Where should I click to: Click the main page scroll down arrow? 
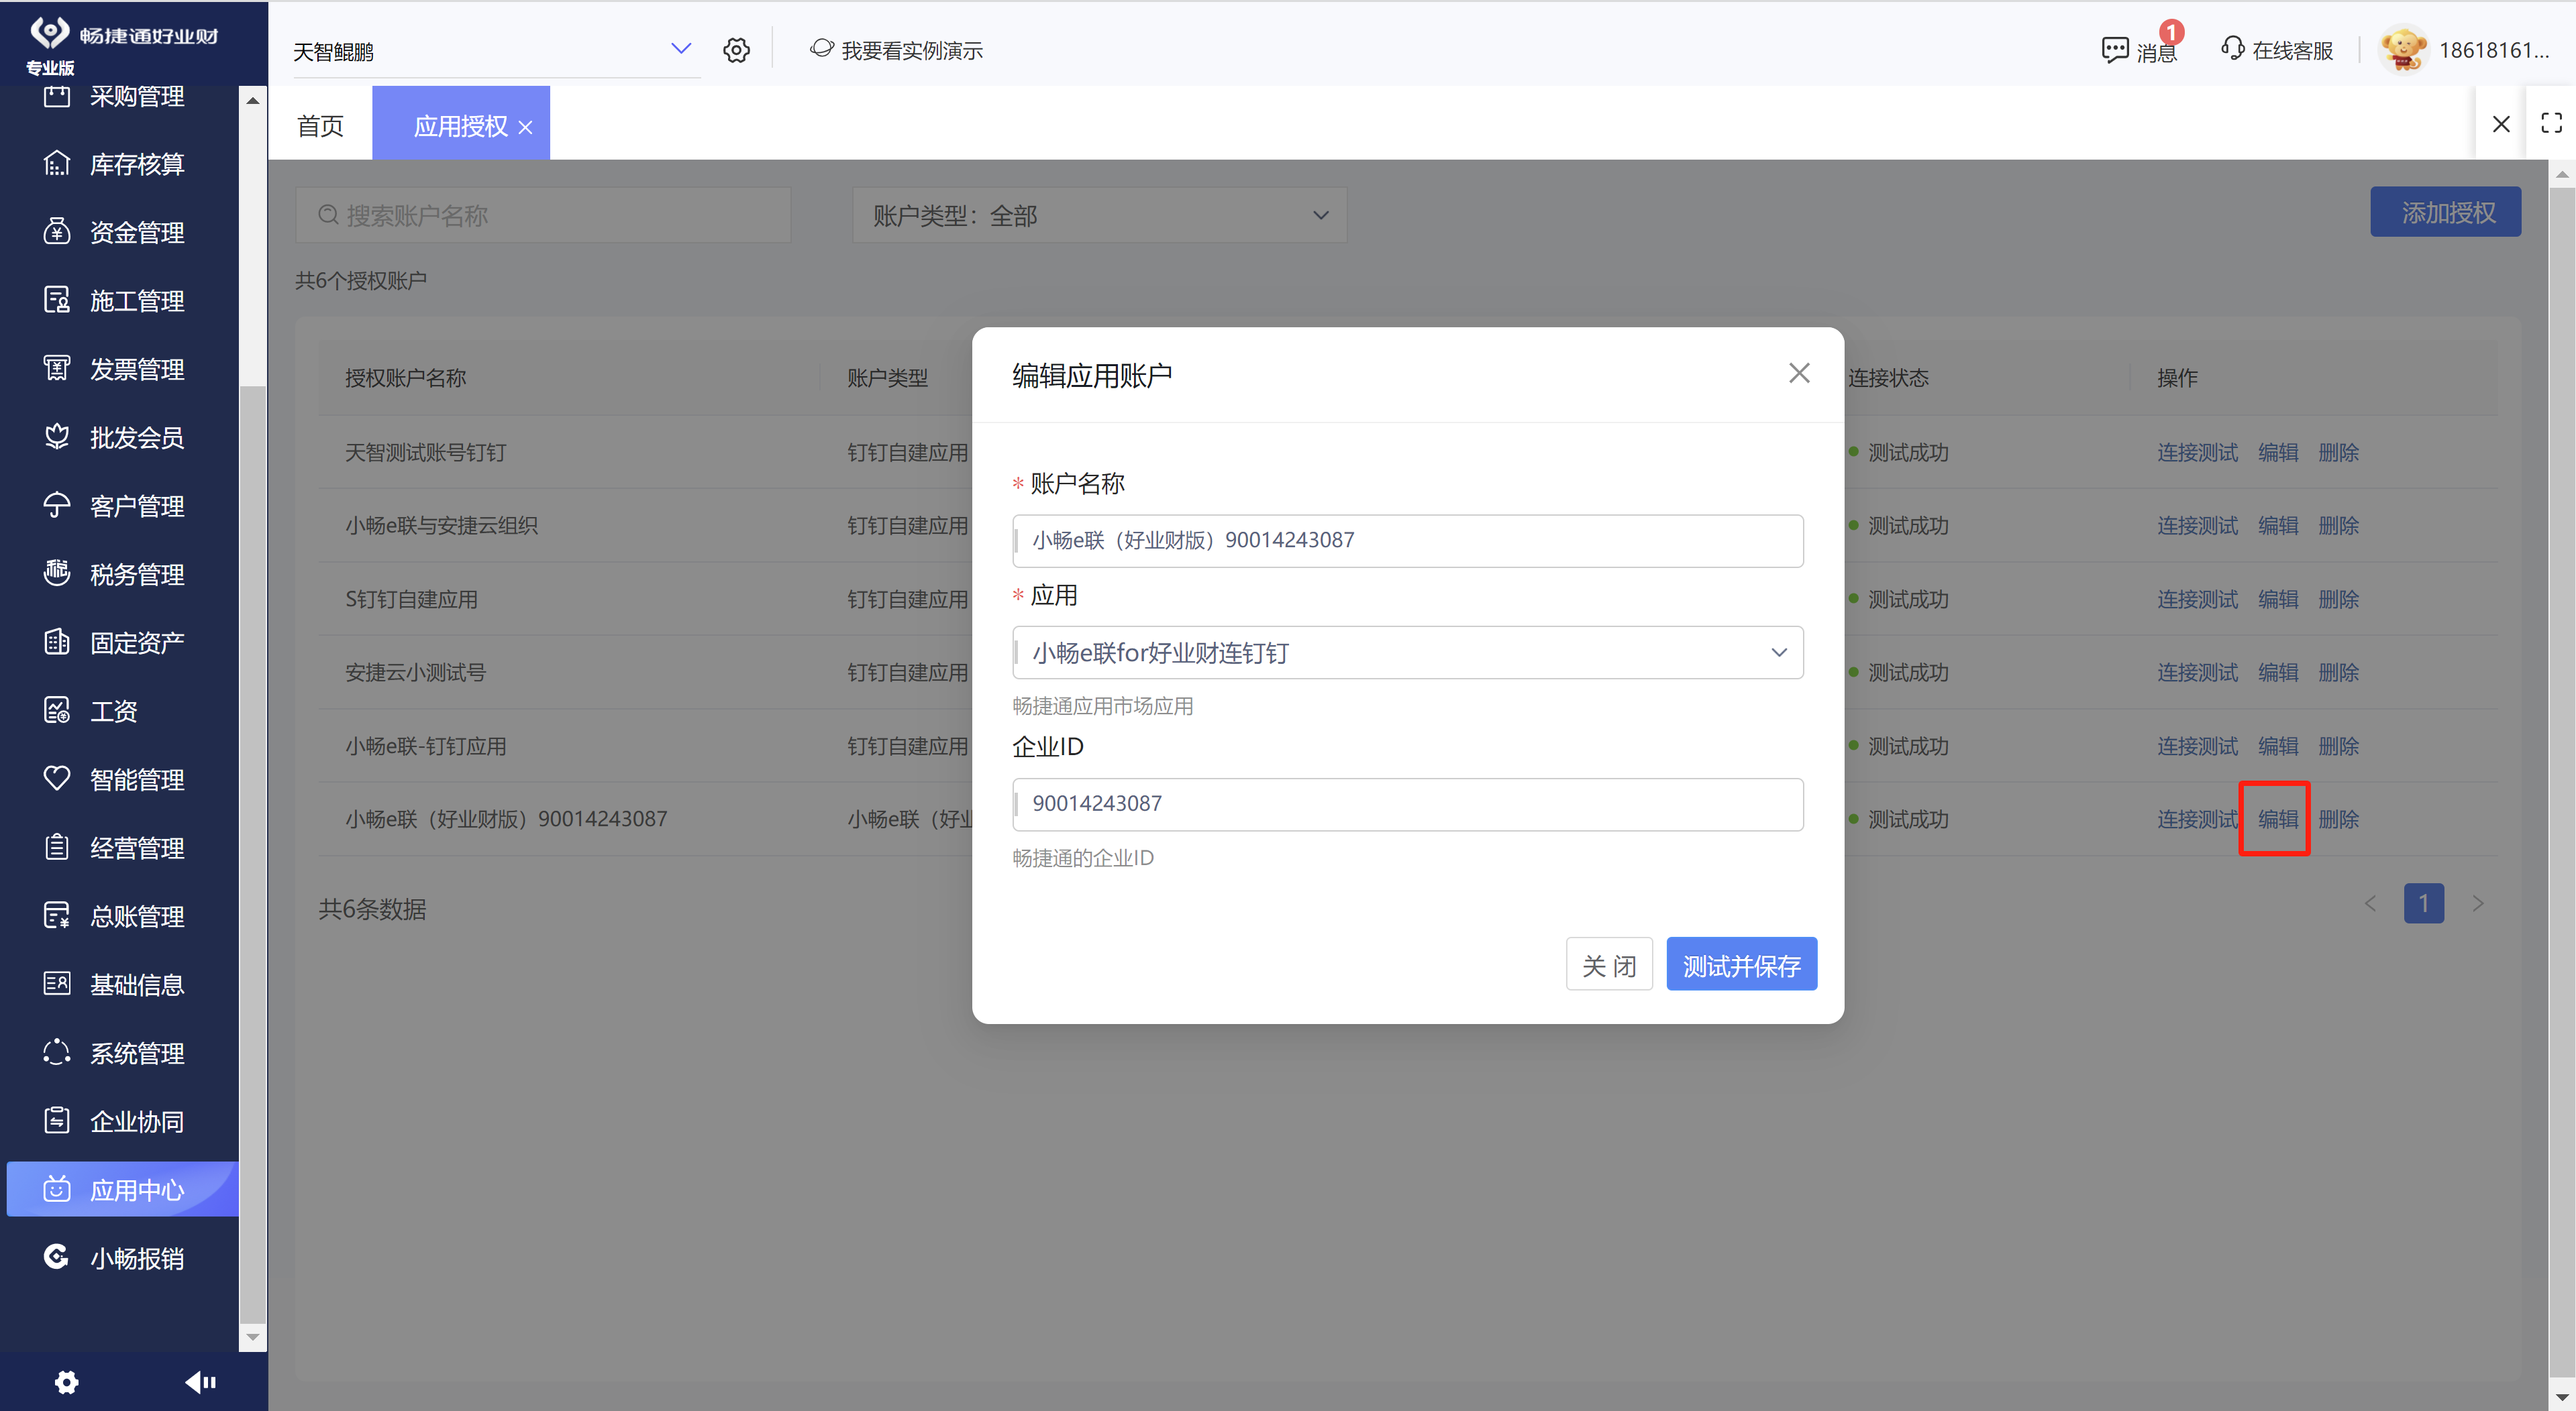click(2562, 1397)
